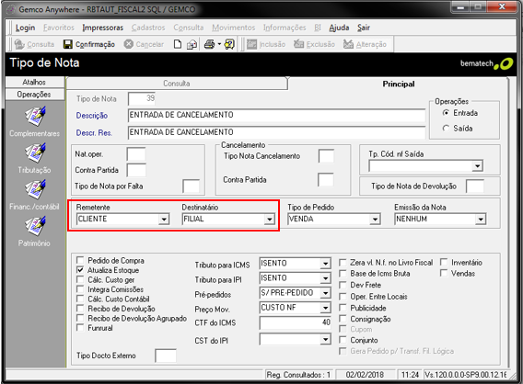
Task: Click the Inclusão toolbar button
Action: click(x=266, y=44)
